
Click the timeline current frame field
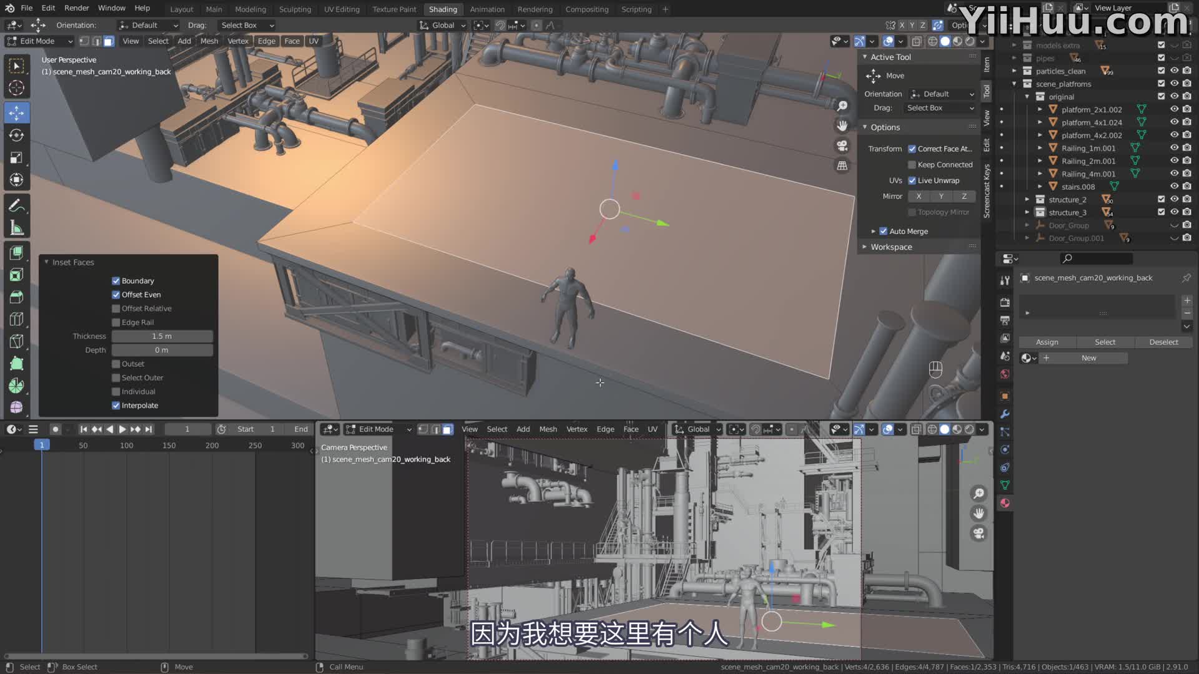point(187,429)
